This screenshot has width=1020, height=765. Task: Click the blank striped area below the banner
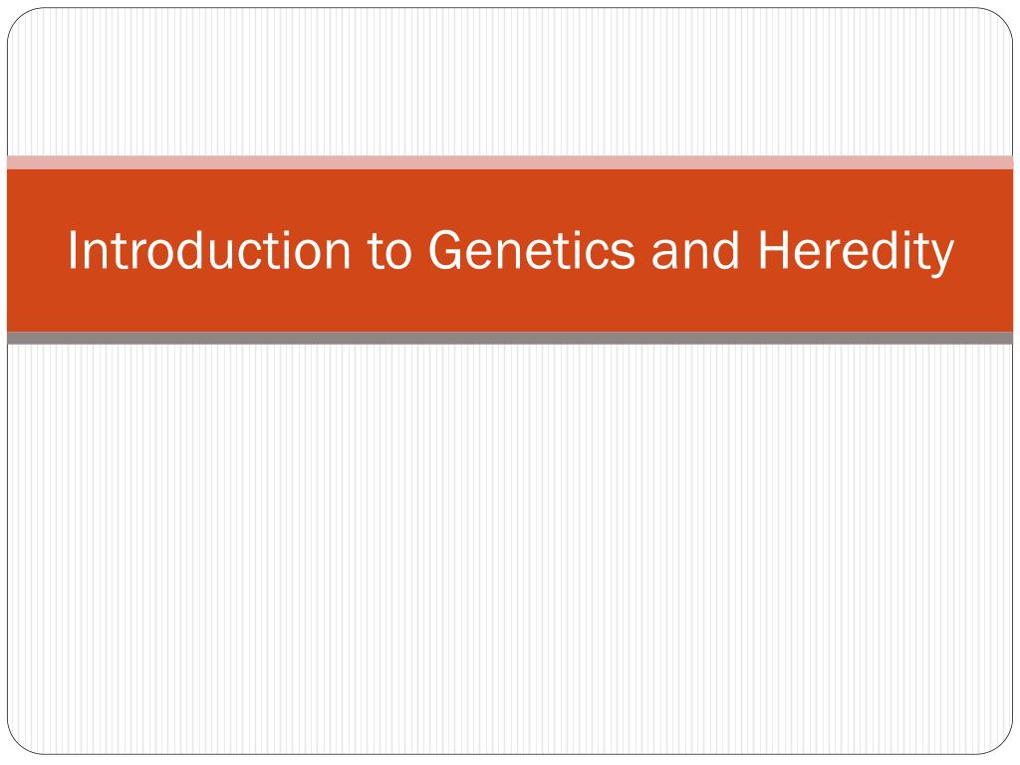[x=510, y=550]
